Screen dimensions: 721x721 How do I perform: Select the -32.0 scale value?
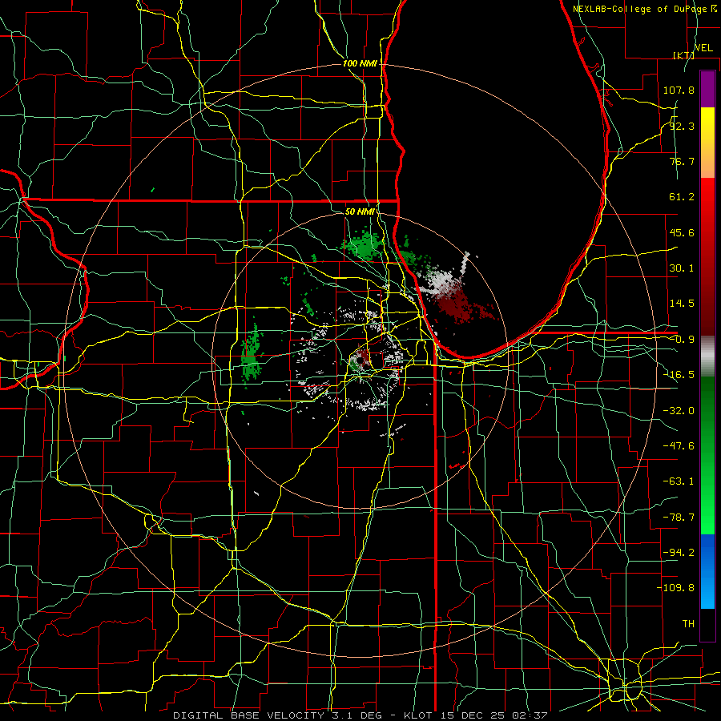pyautogui.click(x=679, y=411)
